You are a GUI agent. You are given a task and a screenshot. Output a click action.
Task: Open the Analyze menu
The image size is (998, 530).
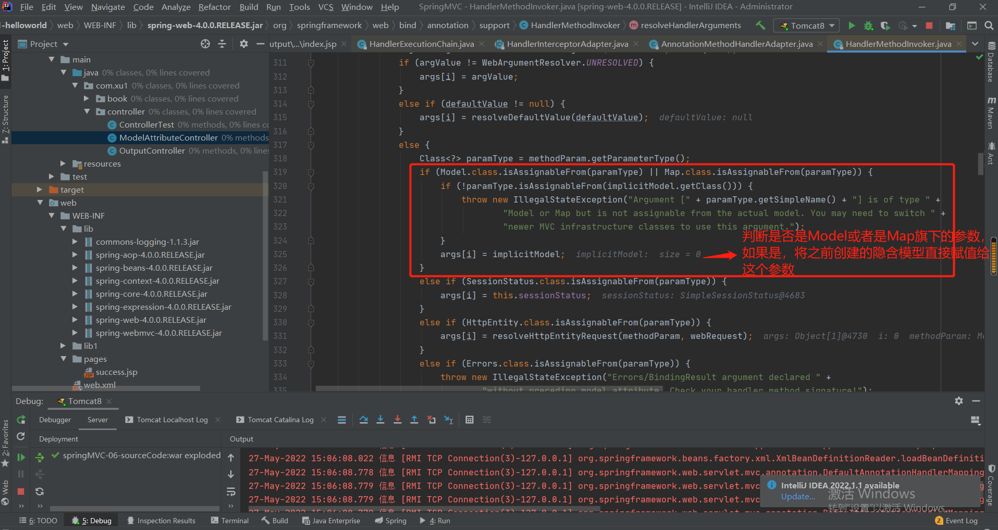click(176, 7)
